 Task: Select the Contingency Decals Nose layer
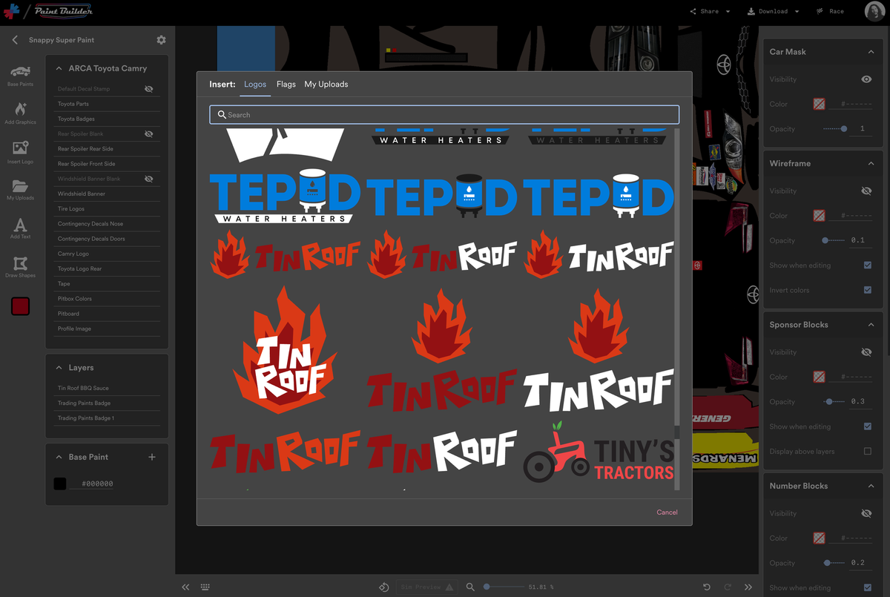click(108, 224)
